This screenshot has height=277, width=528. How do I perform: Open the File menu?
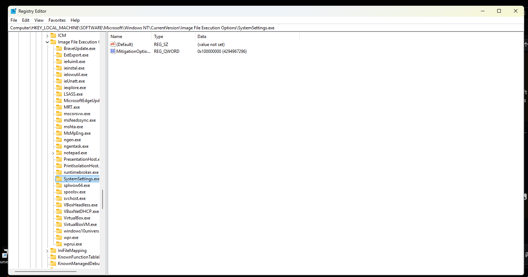pos(14,20)
